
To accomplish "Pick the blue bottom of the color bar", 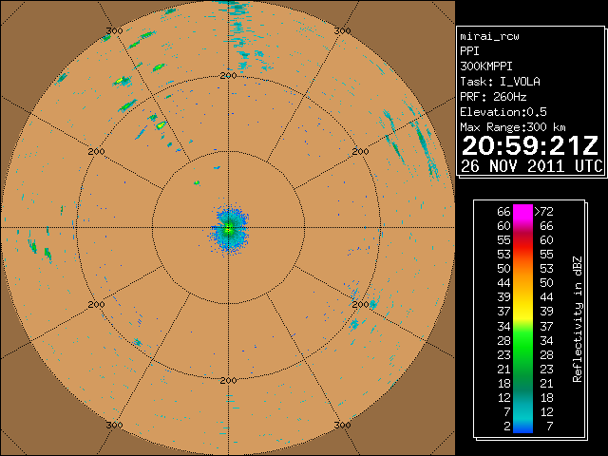I will click(x=522, y=428).
